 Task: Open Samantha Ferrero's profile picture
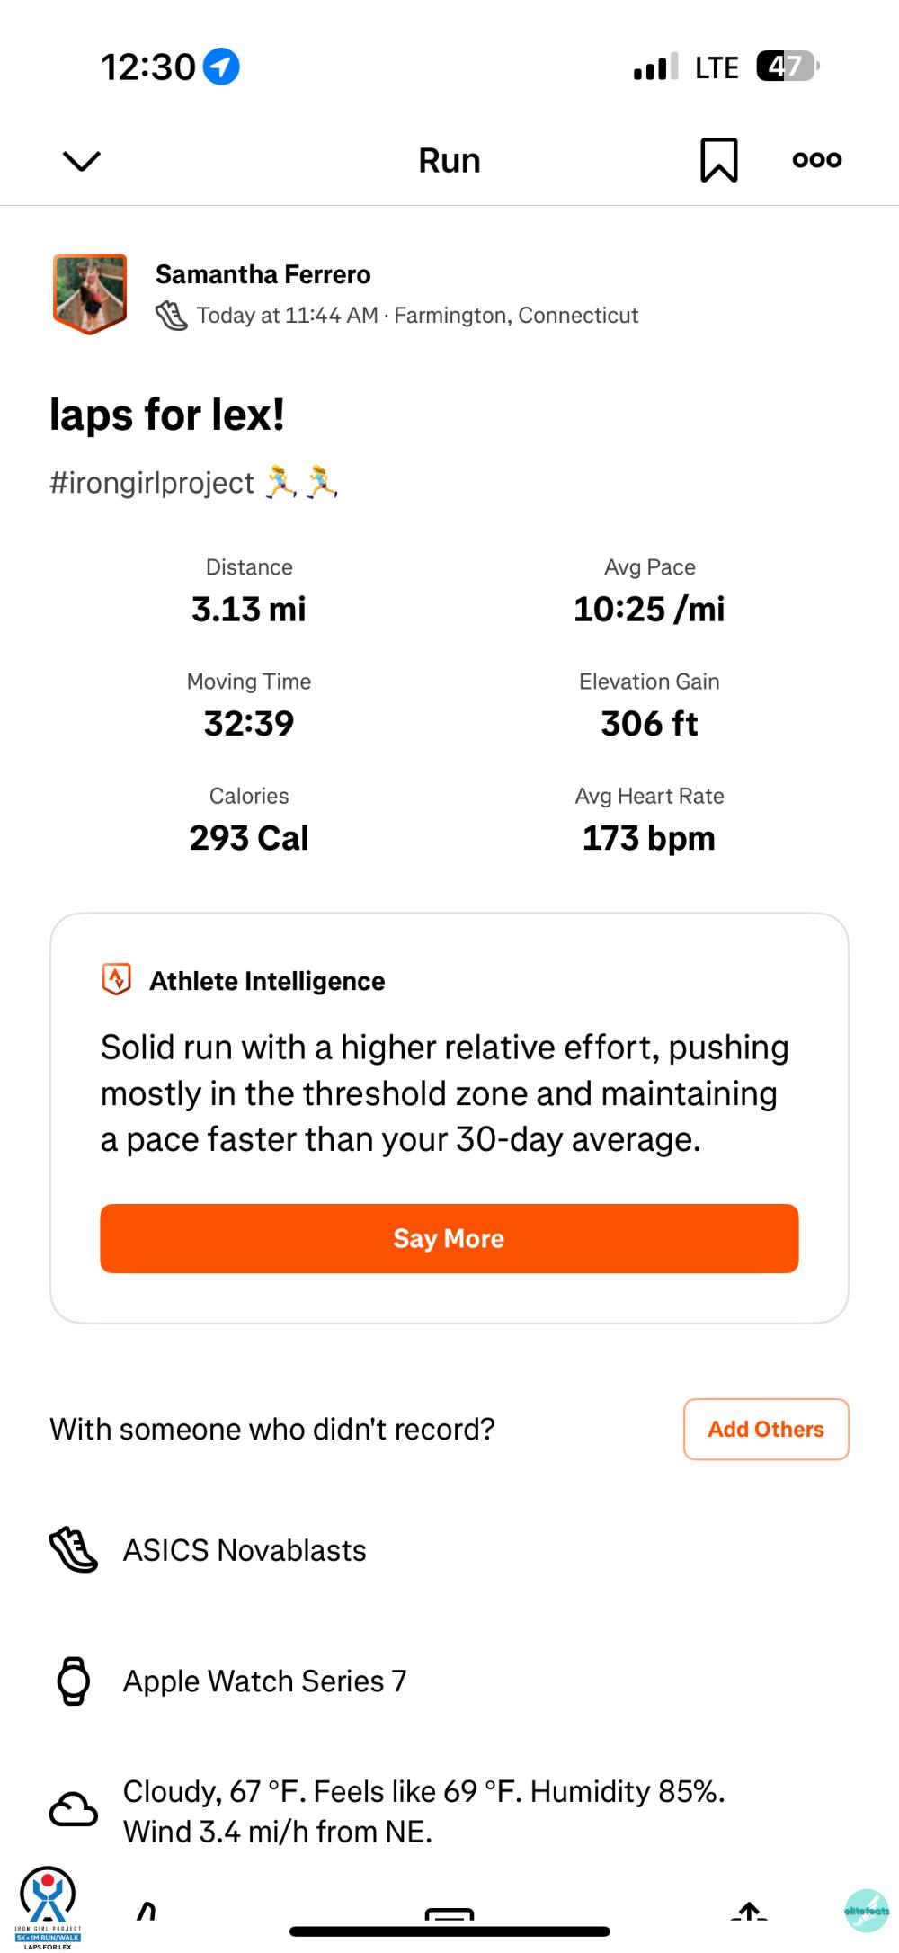tap(90, 293)
